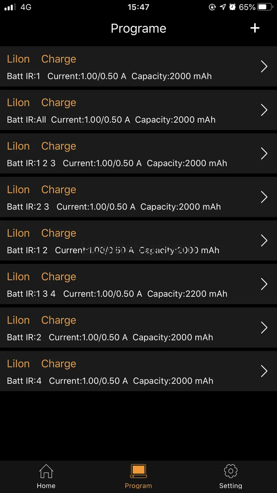The height and width of the screenshot is (493, 277).
Task: Open the Setting gear icon
Action: [231, 471]
